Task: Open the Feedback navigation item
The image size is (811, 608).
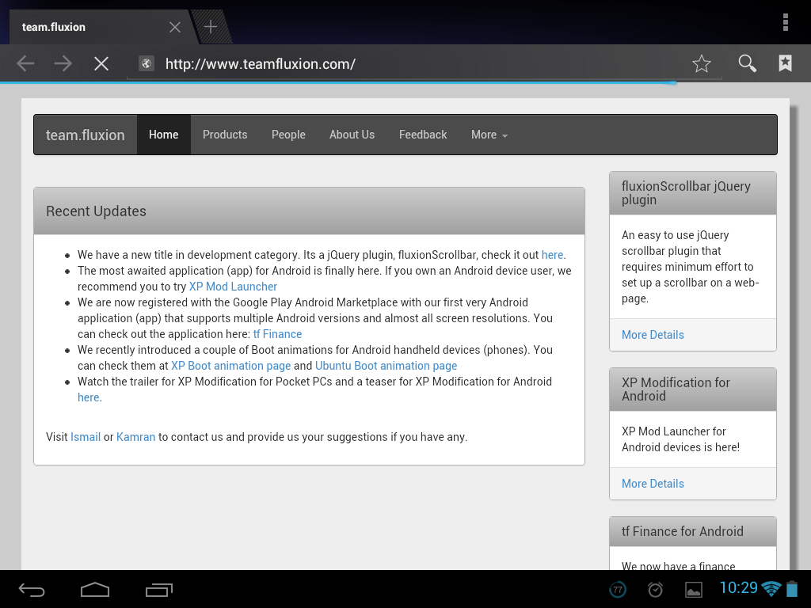Action: [x=423, y=135]
